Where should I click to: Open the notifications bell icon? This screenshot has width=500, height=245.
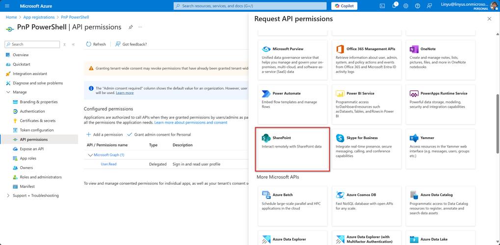(x=394, y=6)
